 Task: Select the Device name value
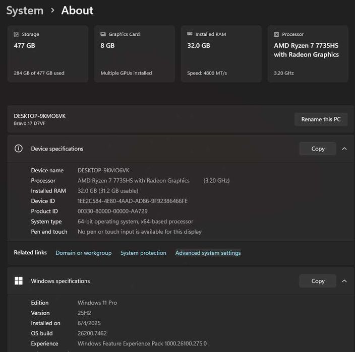pyautogui.click(x=103, y=170)
